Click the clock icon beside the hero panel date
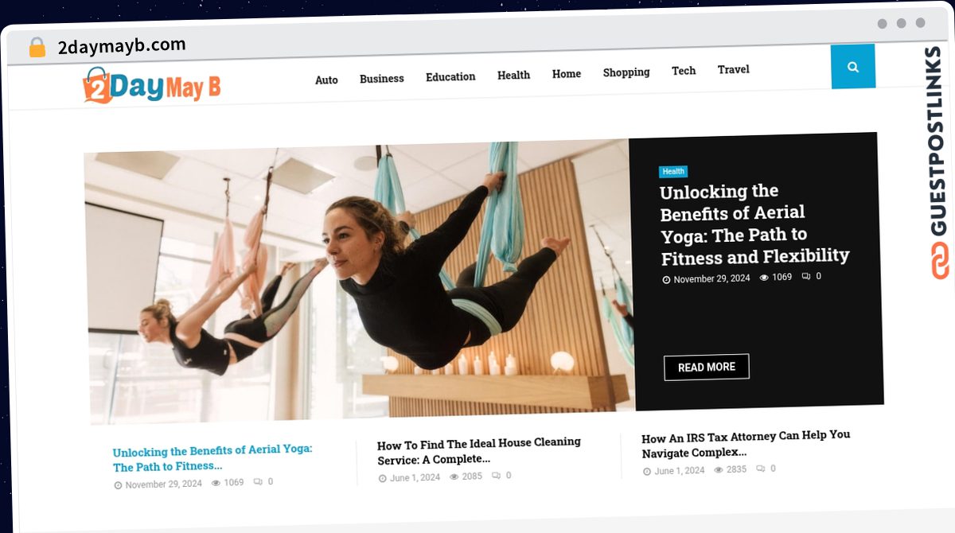 pyautogui.click(x=667, y=280)
